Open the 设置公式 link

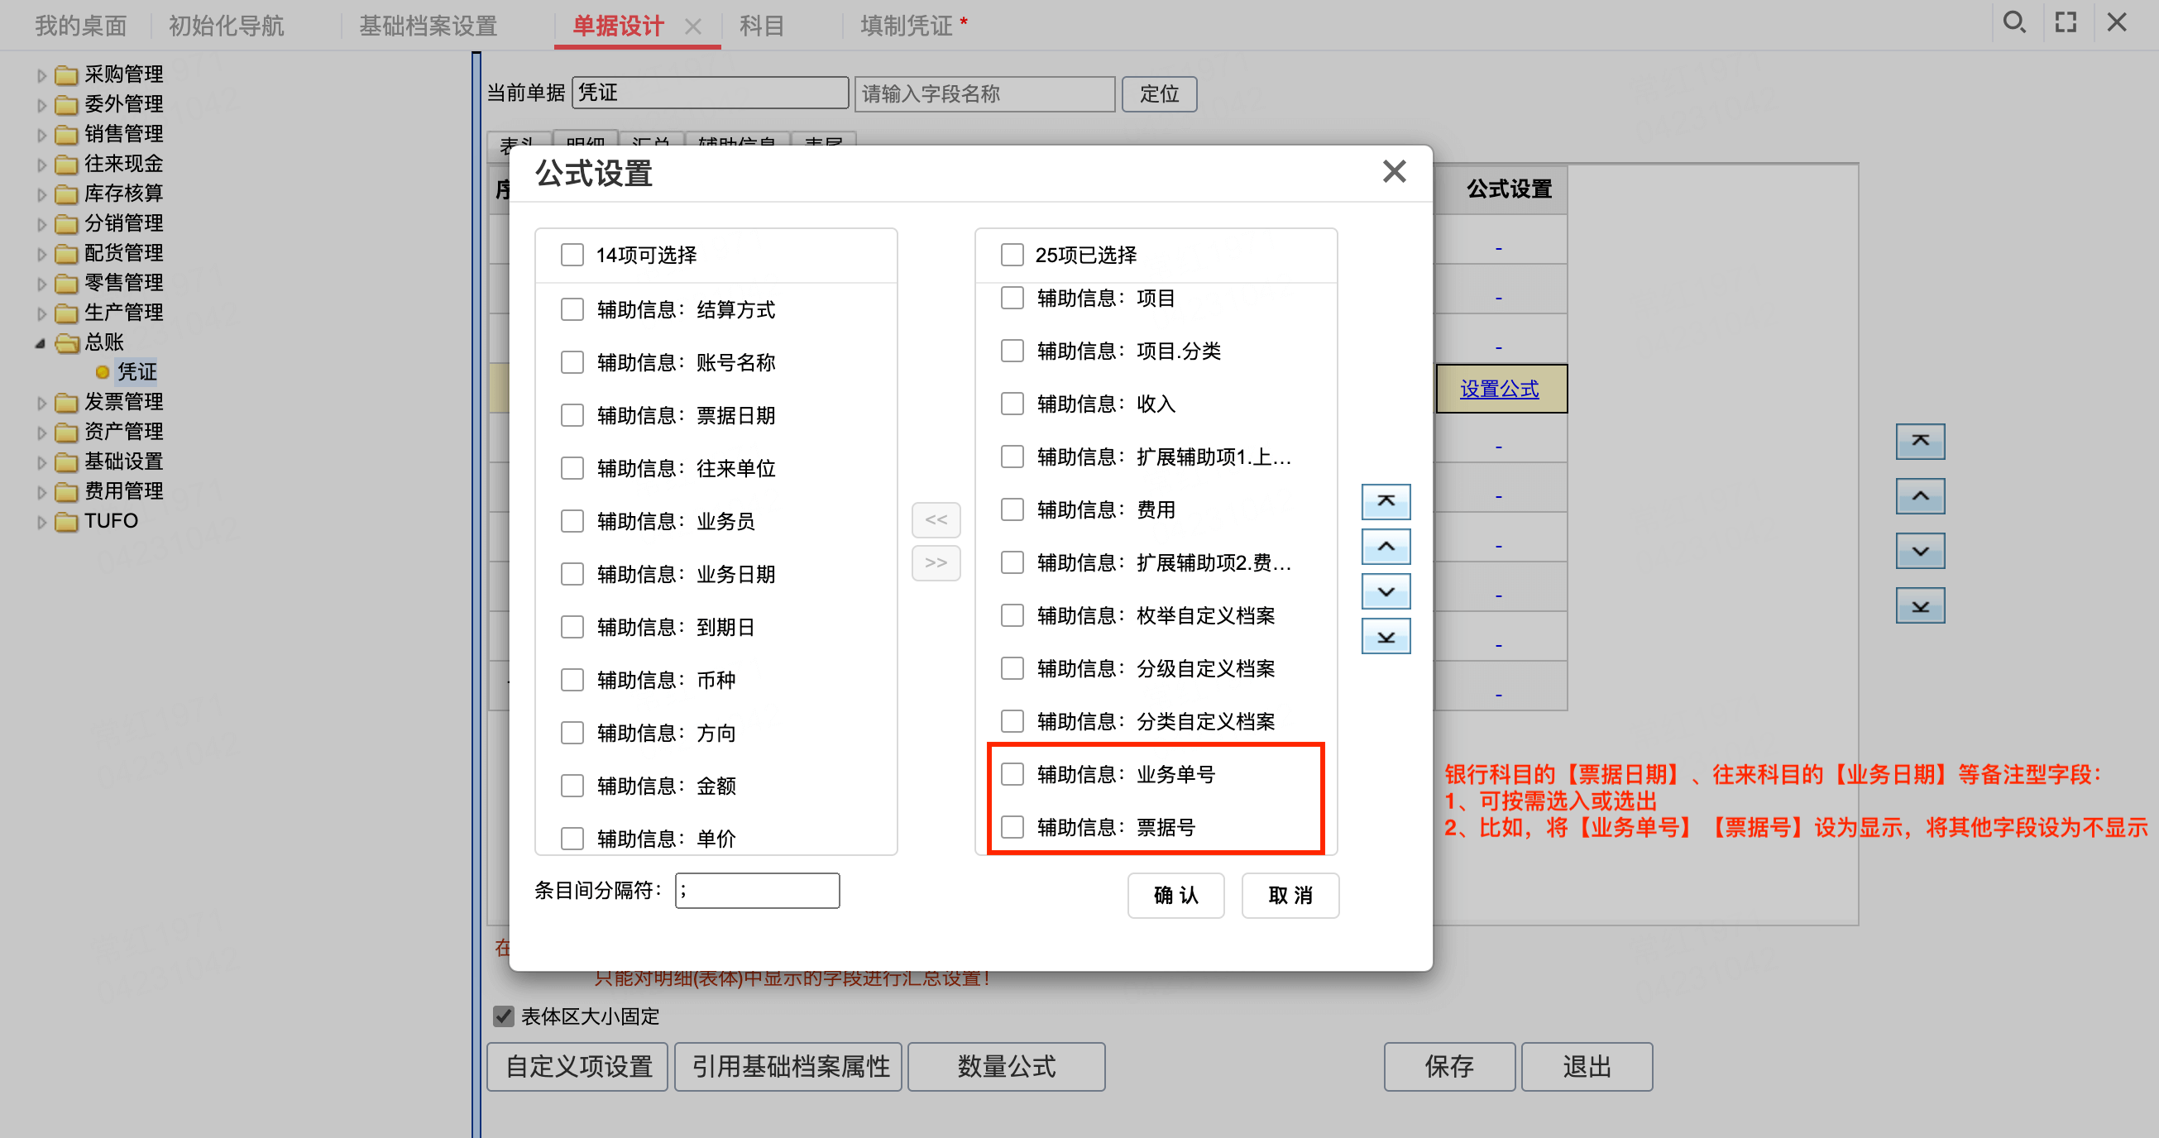[x=1499, y=389]
